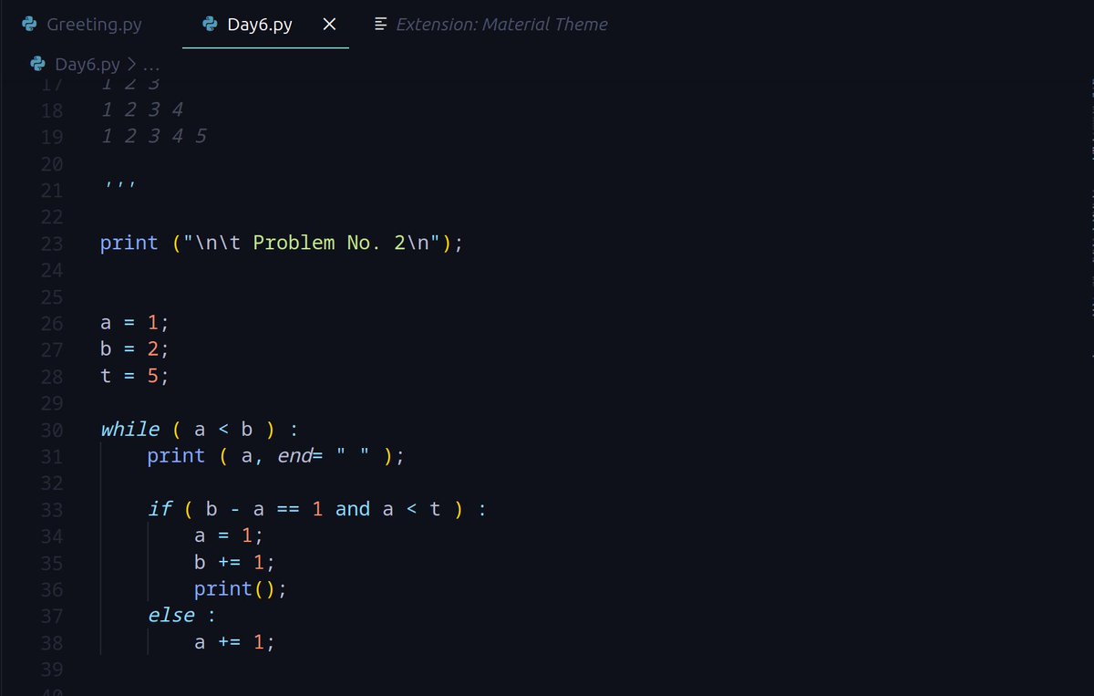Open the breadcrumb ellipsis symbol list
Screen dimensions: 1094x696
point(151,66)
